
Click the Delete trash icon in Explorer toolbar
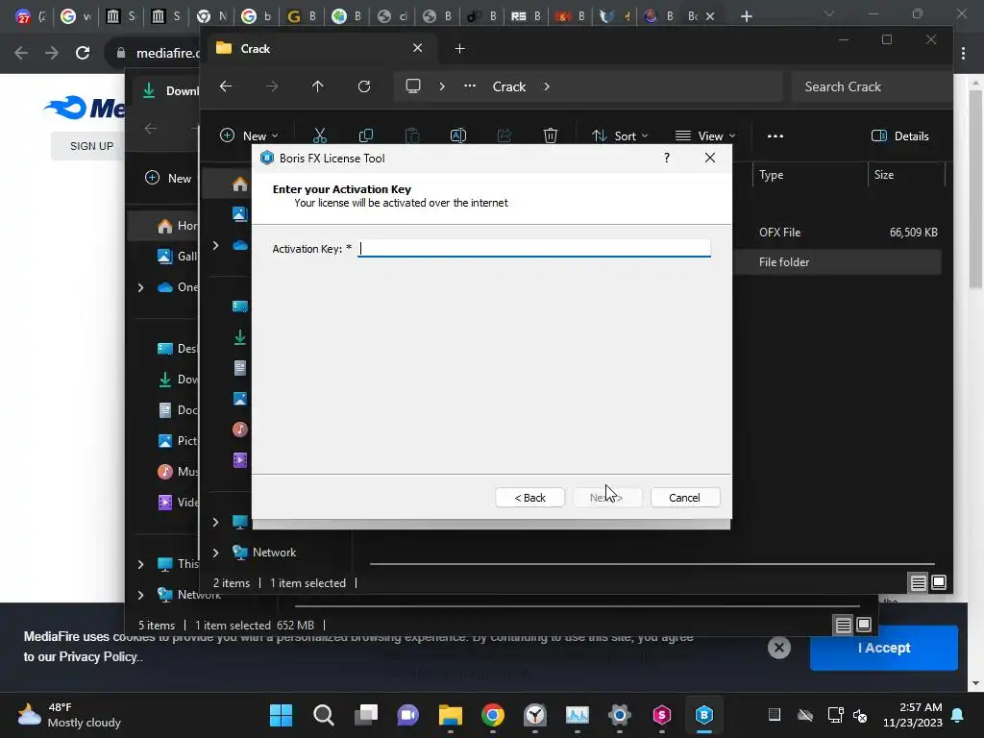551,135
